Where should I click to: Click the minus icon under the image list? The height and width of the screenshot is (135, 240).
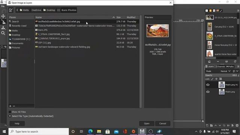tap(218, 61)
